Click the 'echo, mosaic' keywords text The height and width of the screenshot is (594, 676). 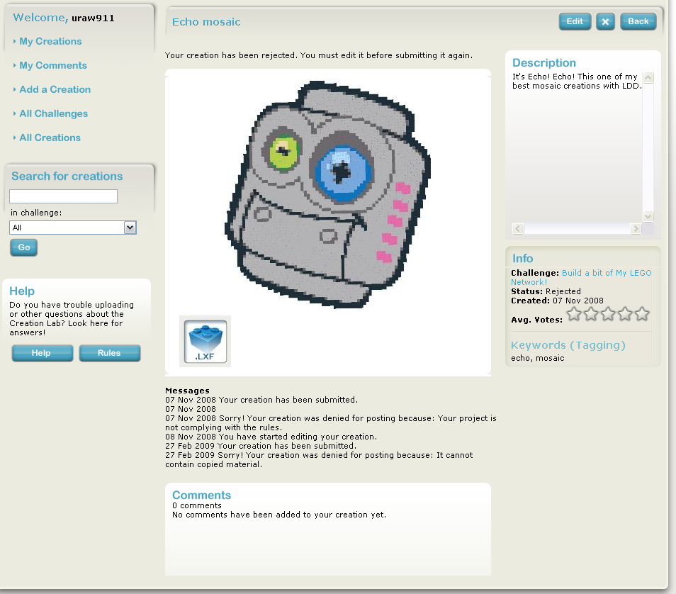tap(538, 358)
